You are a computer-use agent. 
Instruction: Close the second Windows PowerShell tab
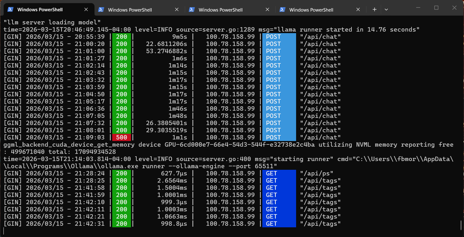click(x=177, y=10)
